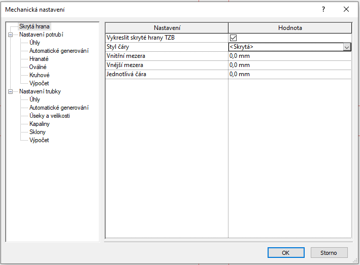Click the Storno cancel button

(329, 252)
